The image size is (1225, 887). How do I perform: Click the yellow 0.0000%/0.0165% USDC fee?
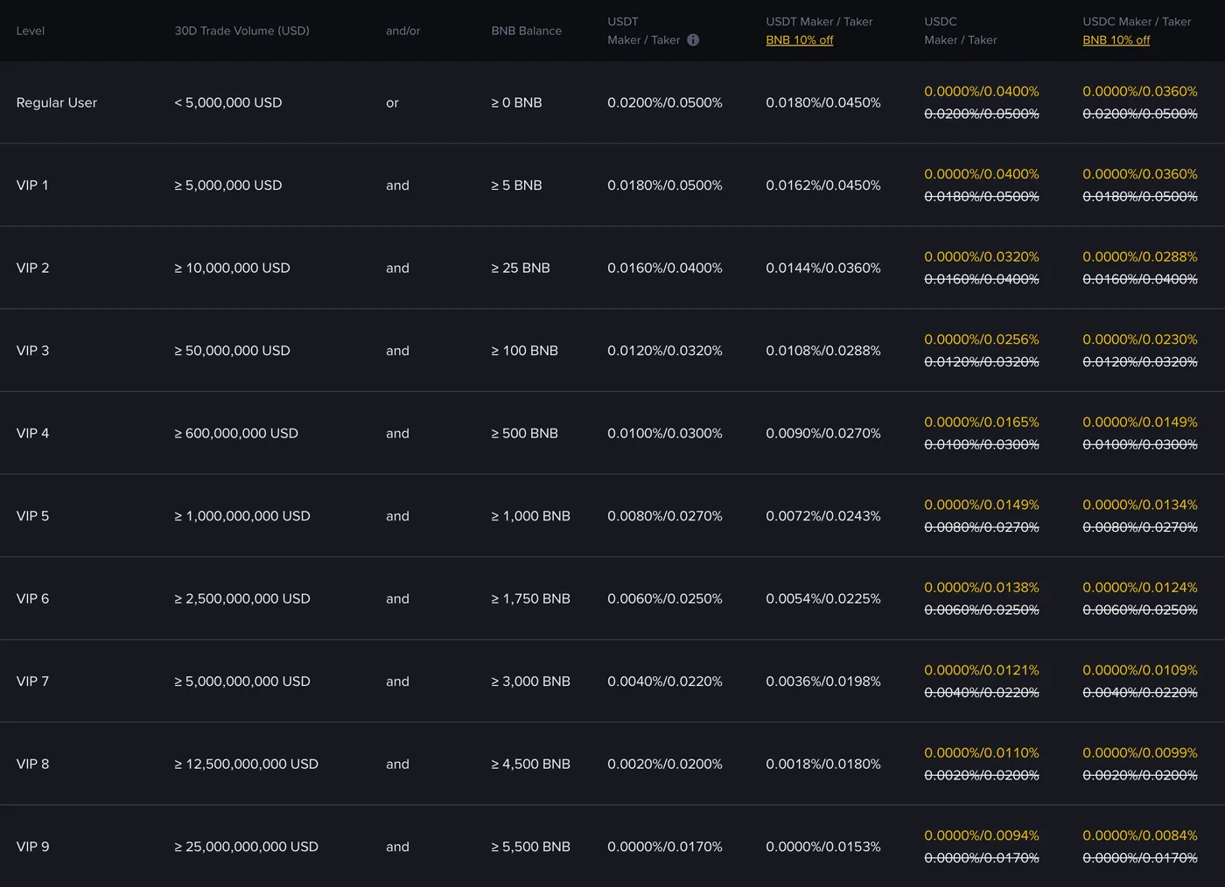point(982,422)
